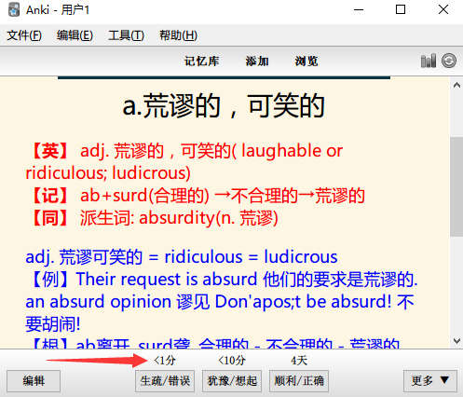This screenshot has height=397, width=463.
Task: Click the Anki app icon in title bar
Action: tap(14, 9)
